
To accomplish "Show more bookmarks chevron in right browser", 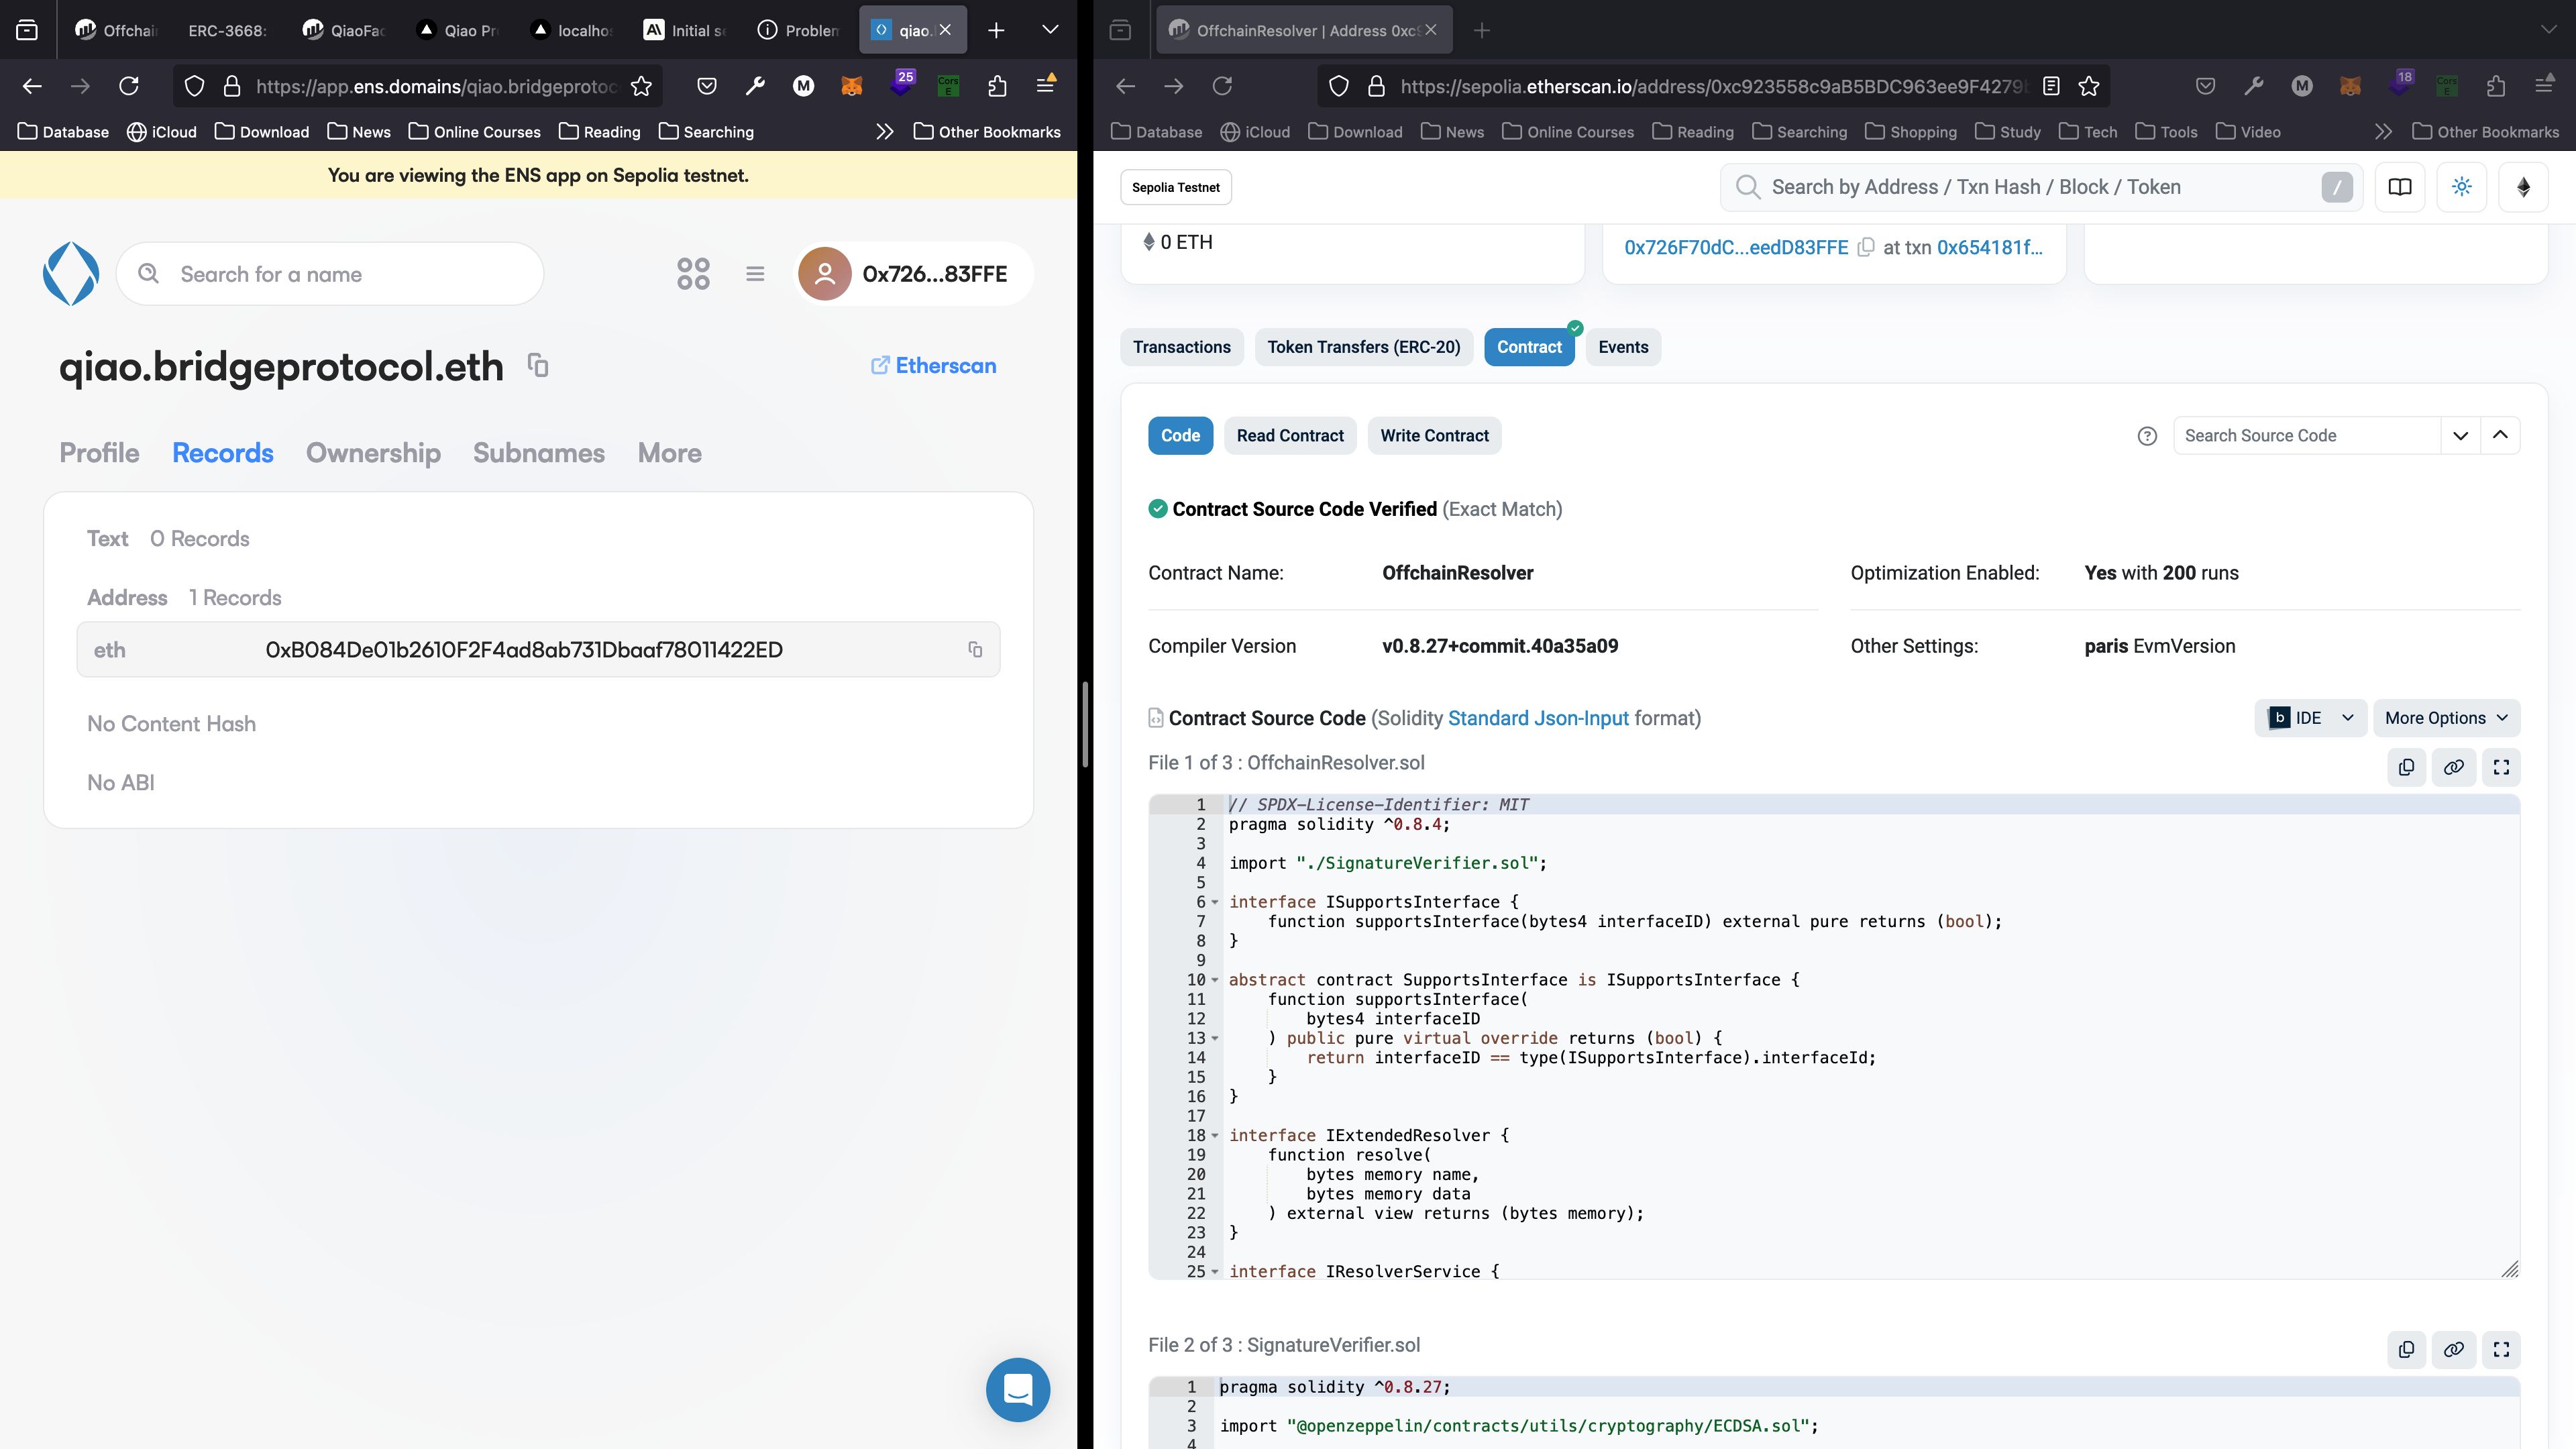I will pos(2384,132).
